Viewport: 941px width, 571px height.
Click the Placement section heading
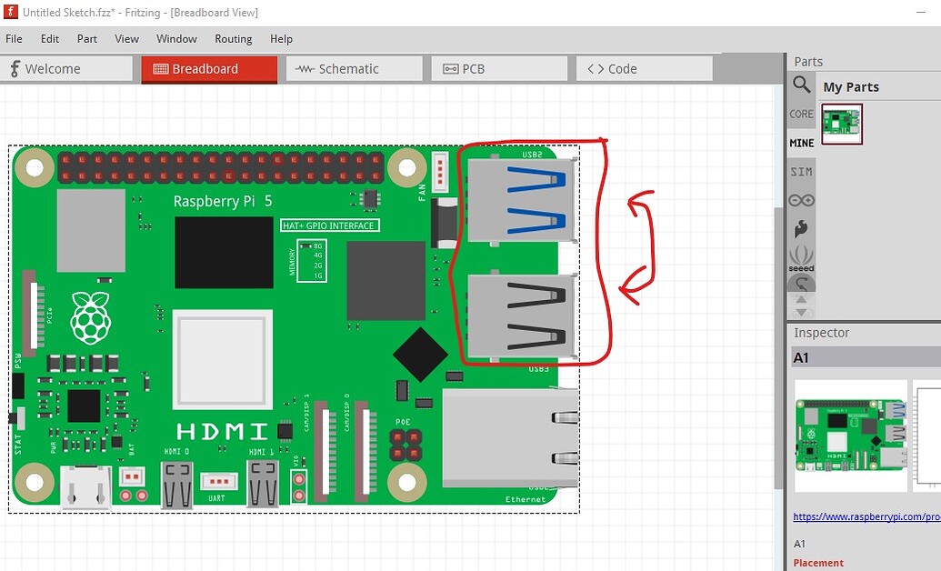point(818,563)
